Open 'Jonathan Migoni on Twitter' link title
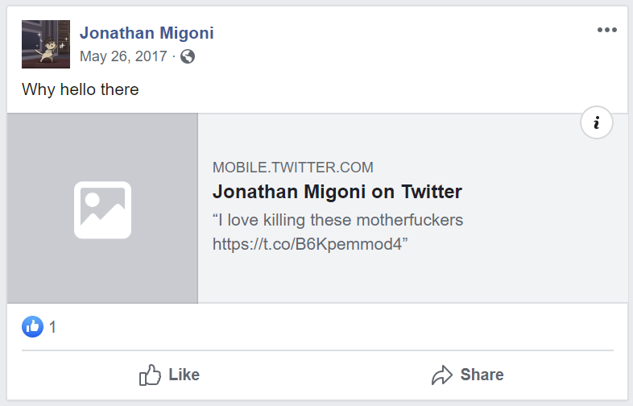The width and height of the screenshot is (633, 406). point(337,192)
